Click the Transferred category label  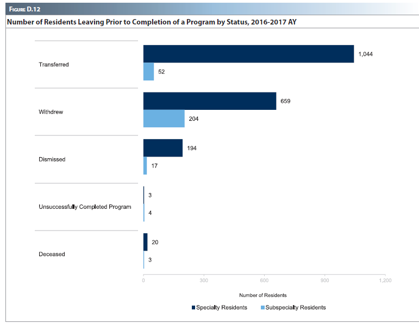(54, 65)
